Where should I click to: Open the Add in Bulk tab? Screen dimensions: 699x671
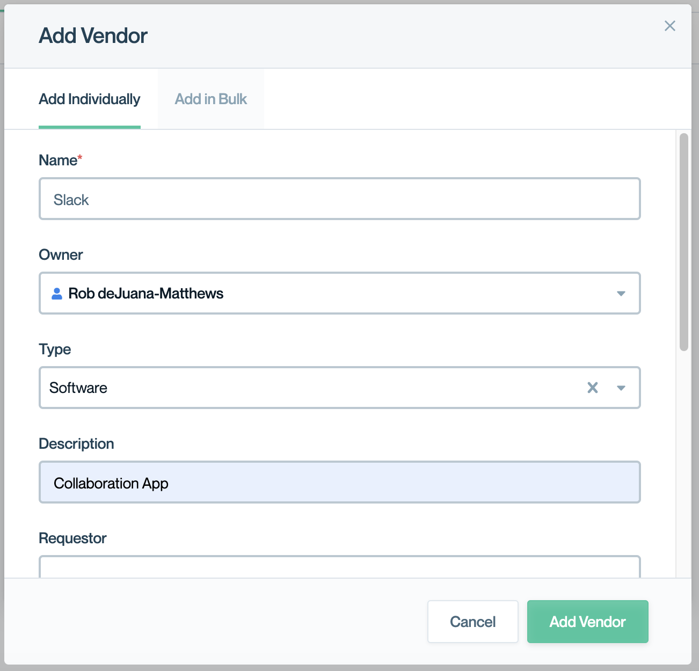(x=211, y=99)
